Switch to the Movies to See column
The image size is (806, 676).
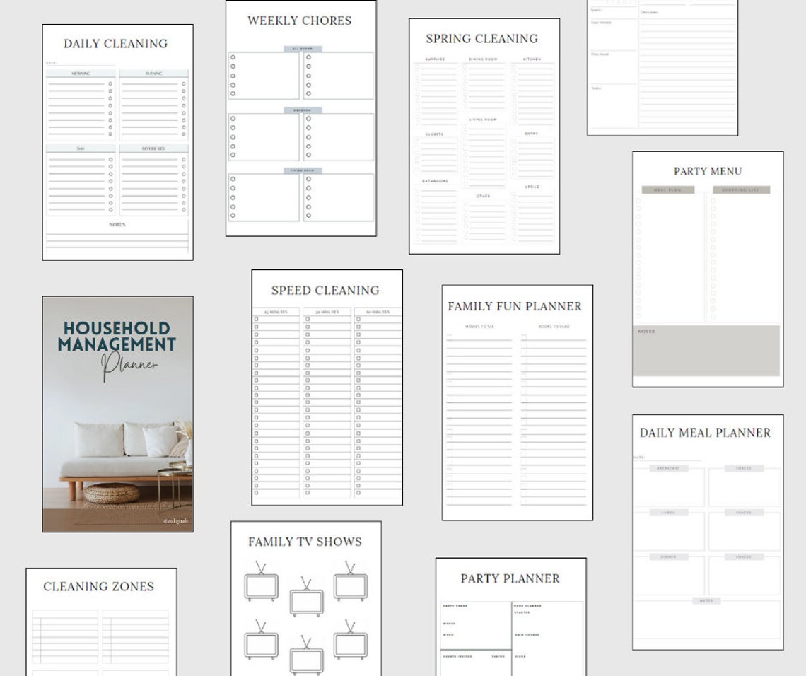click(481, 327)
